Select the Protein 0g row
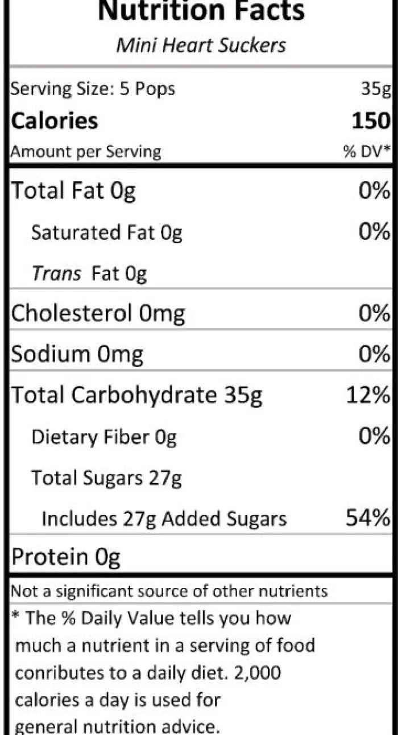This screenshot has height=735, width=398. 201,557
